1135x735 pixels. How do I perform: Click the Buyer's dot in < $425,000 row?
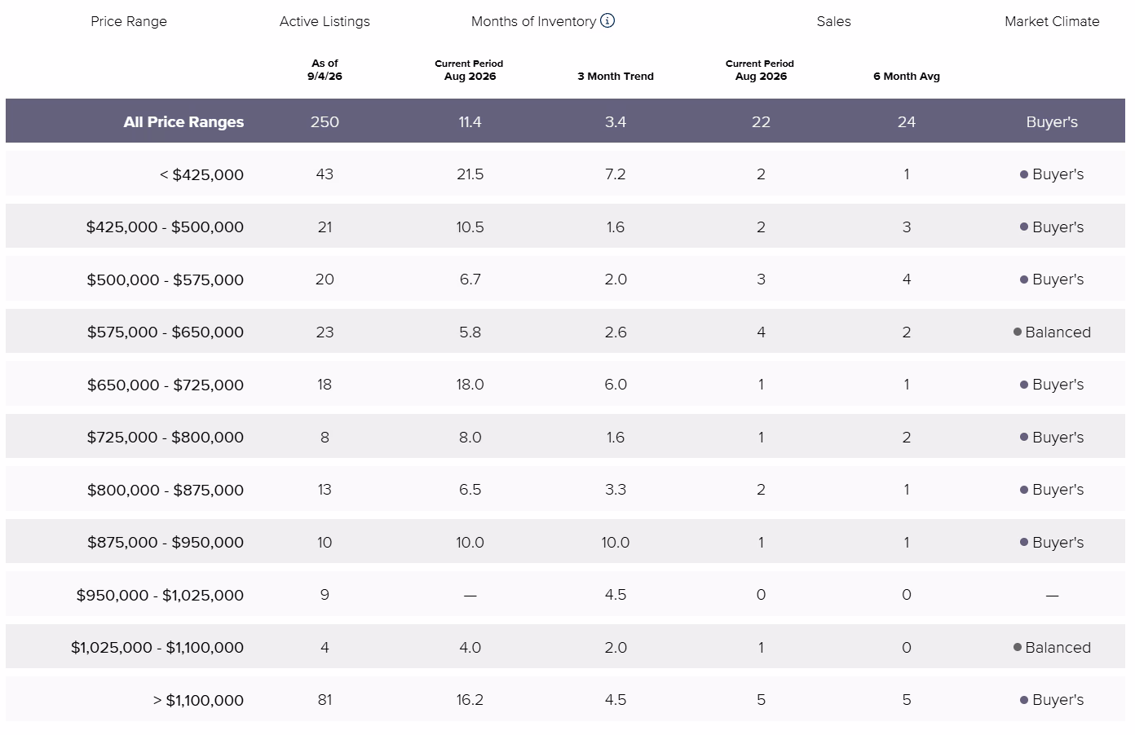click(1024, 174)
